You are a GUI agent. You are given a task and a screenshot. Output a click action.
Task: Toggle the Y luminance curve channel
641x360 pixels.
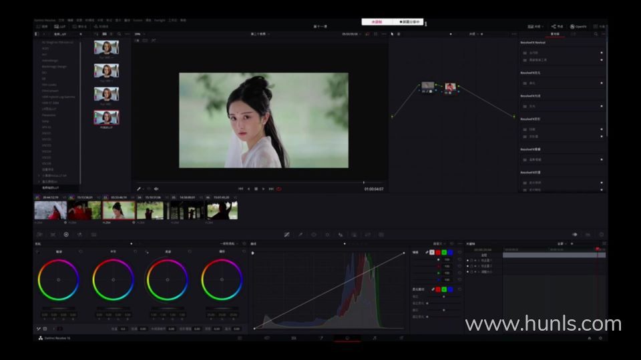click(432, 253)
